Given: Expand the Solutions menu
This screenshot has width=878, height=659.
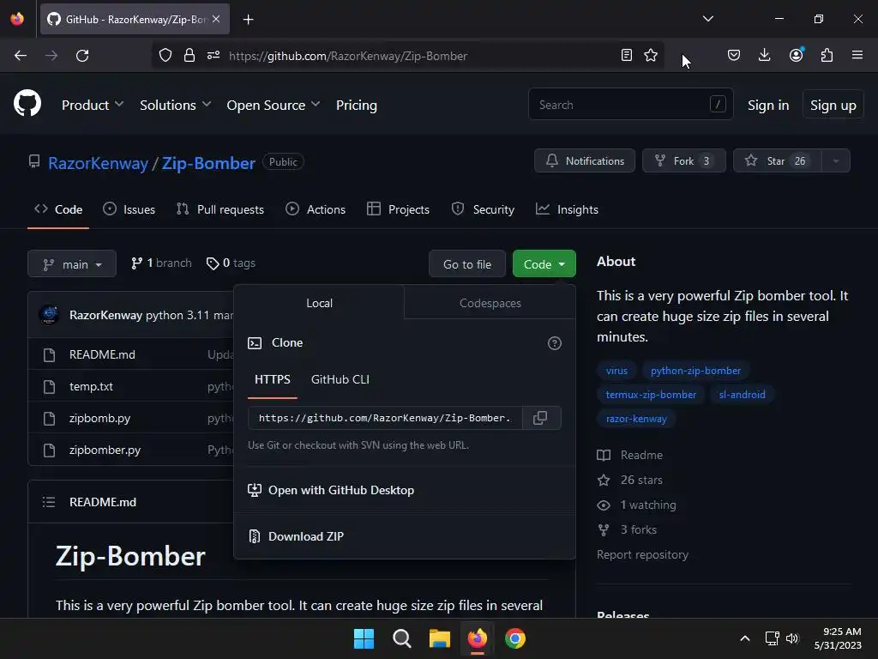Looking at the screenshot, I should [175, 105].
